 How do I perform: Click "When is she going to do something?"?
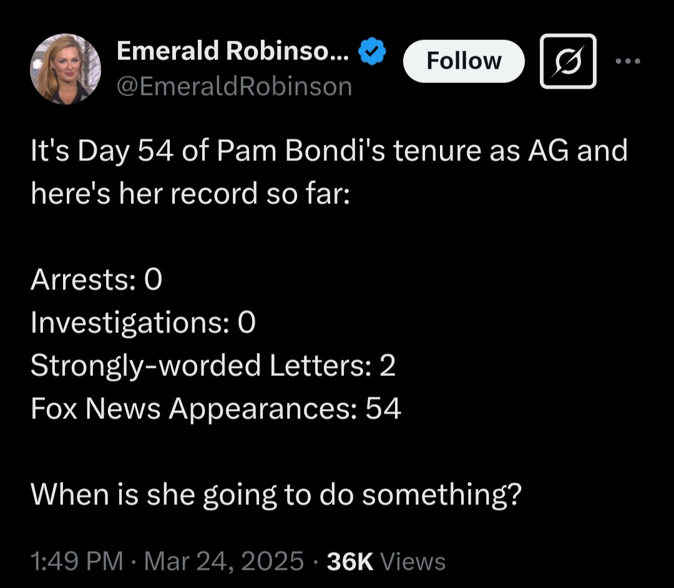coord(275,494)
